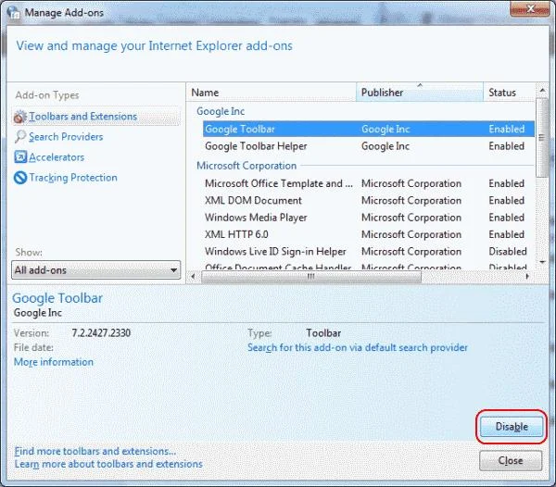The width and height of the screenshot is (556, 487).
Task: Sort list by Publisher column header
Action: coord(420,93)
